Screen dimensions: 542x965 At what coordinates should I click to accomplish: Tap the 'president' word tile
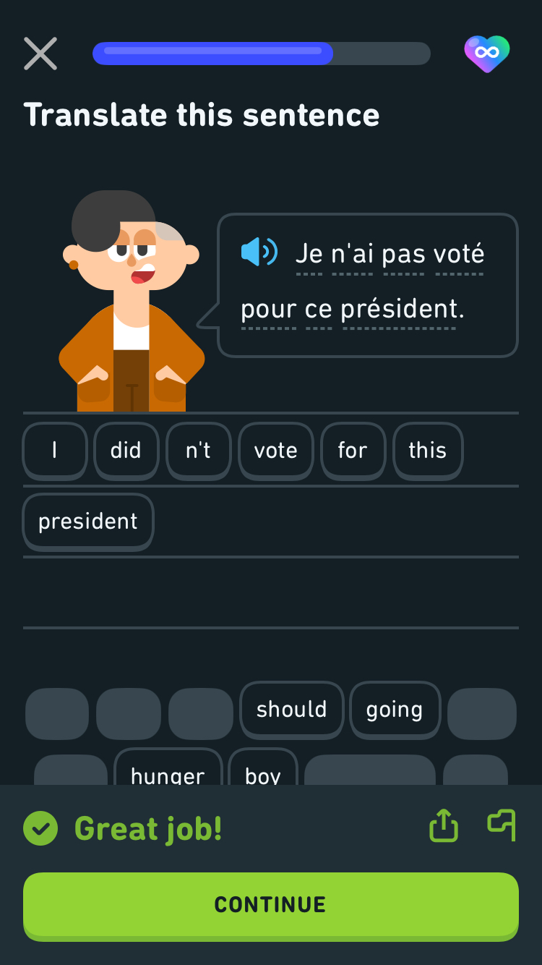pos(88,522)
